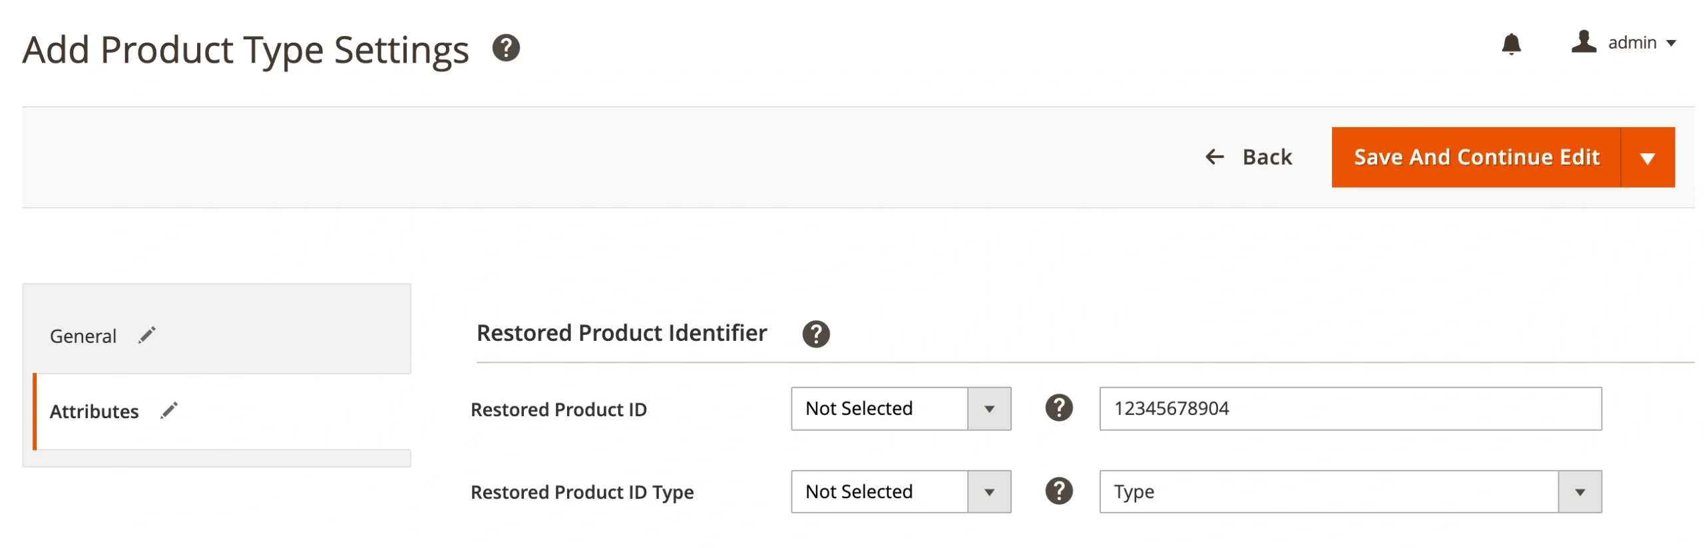Click pencil icon next to General
1704x548 pixels.
[147, 335]
